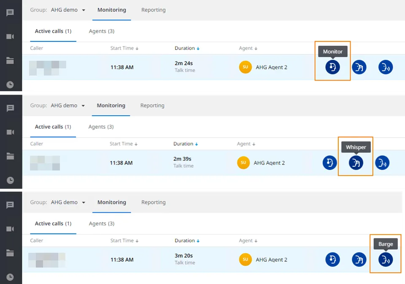Sort by Start Time in bottom panel
The image size is (405, 284).
(124, 241)
